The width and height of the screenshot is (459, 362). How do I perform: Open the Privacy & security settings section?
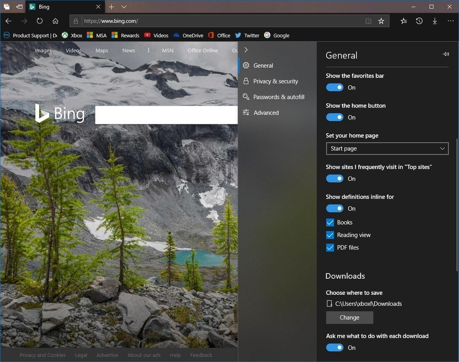(x=276, y=81)
